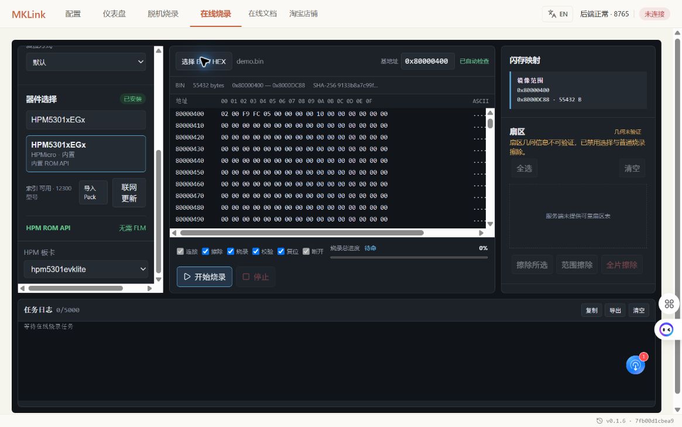The width and height of the screenshot is (682, 427).
Task: Uncheck the 校验 step checkbox
Action: [256, 251]
